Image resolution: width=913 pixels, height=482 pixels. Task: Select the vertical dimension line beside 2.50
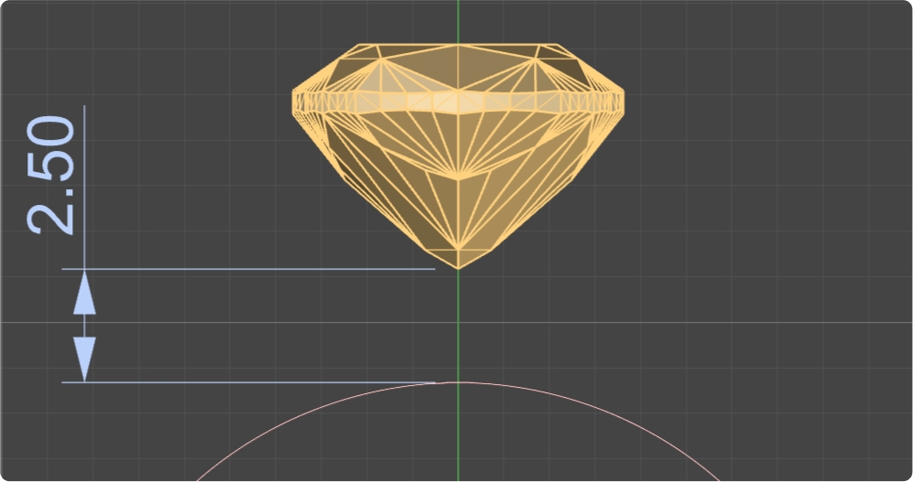84,183
